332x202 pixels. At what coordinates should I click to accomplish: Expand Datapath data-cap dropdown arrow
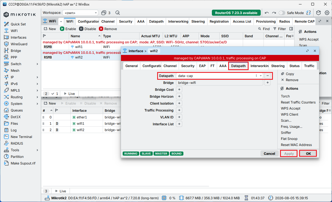[261, 76]
